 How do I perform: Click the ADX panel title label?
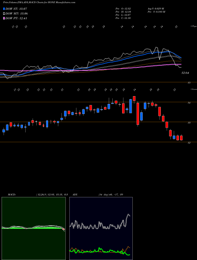75,194
